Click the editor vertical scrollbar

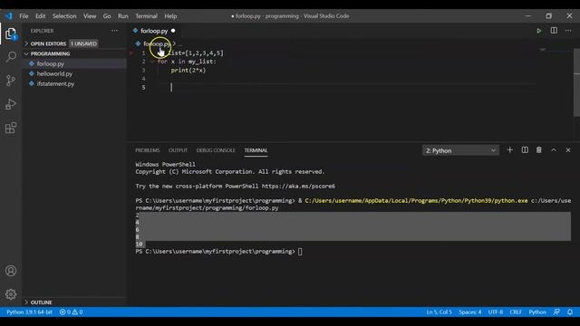click(576, 83)
